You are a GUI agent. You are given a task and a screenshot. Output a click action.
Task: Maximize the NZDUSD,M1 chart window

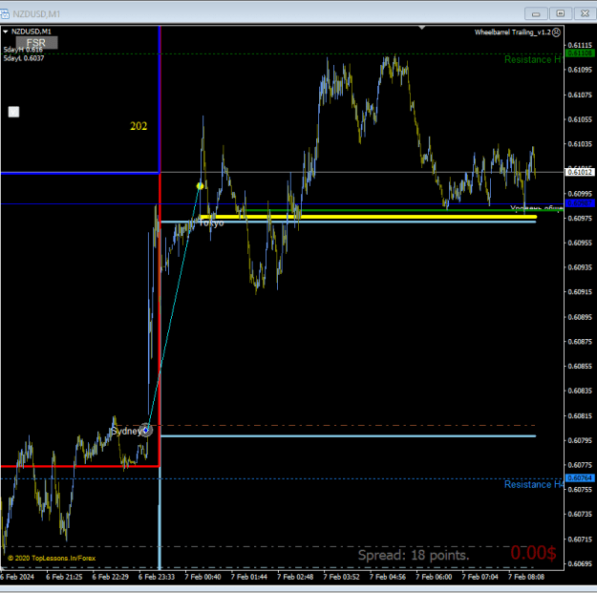561,13
